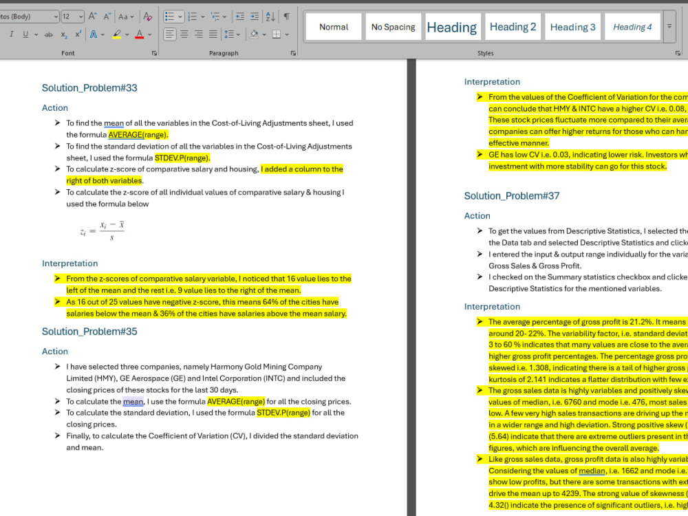The height and width of the screenshot is (516, 688).
Task: Open the font name dropdown
Action: point(56,17)
